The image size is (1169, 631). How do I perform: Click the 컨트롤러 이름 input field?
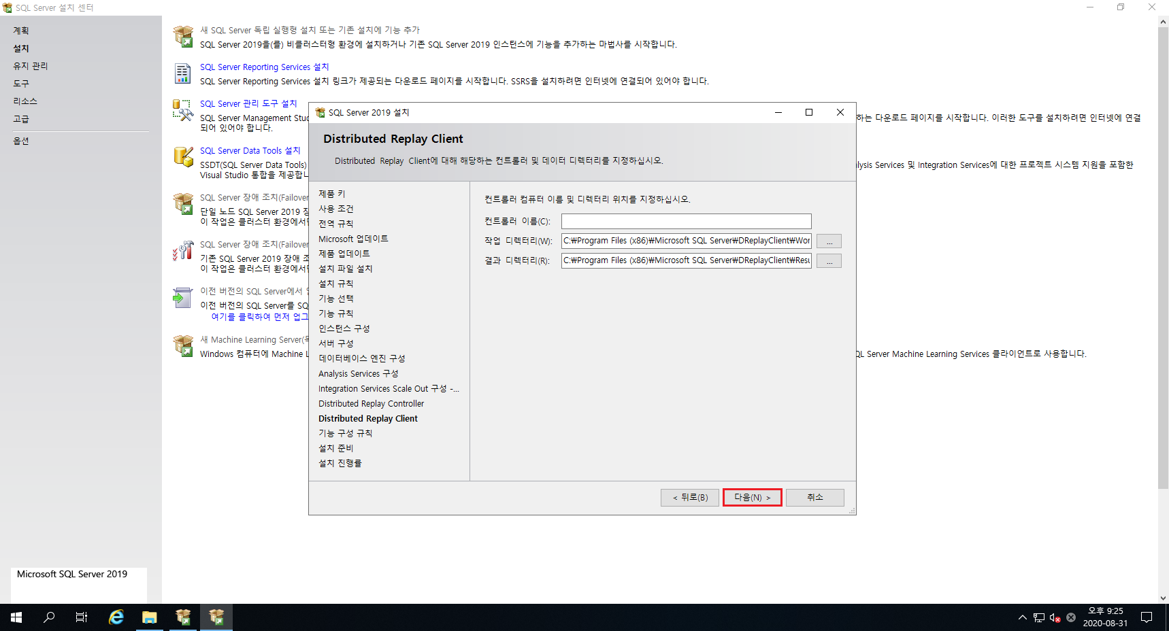point(686,221)
